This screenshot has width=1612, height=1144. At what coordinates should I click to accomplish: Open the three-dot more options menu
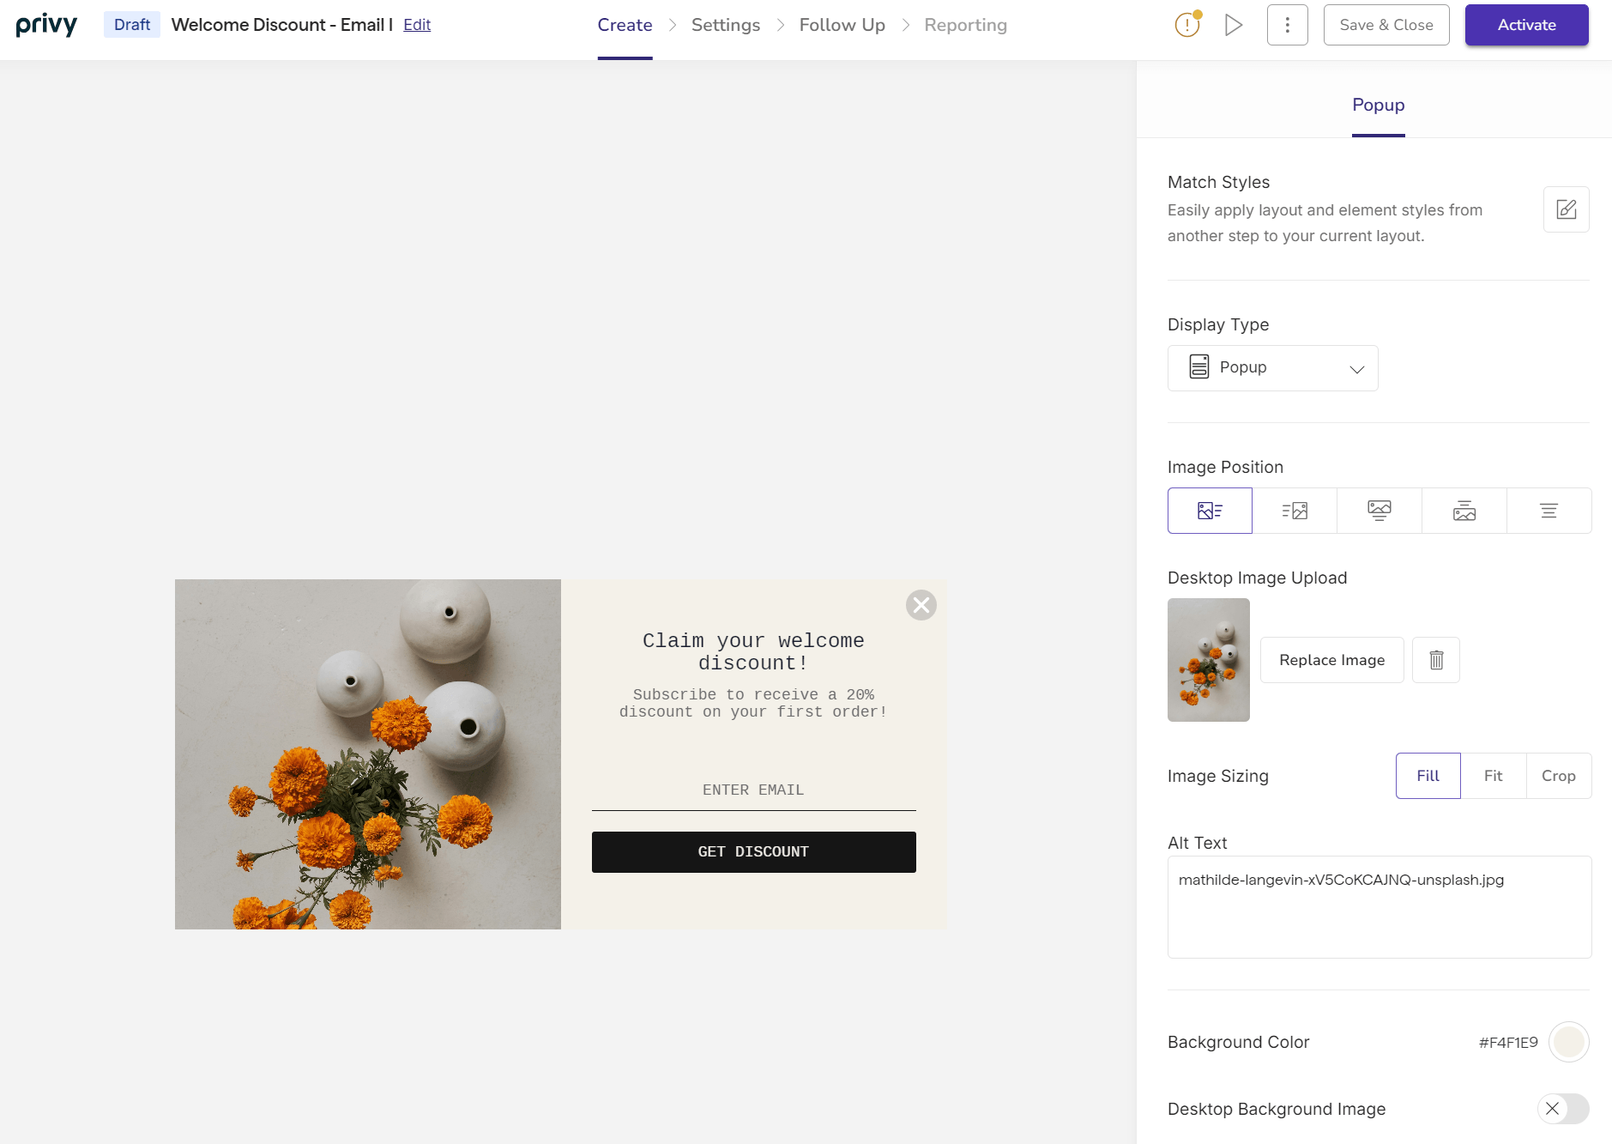coord(1287,25)
